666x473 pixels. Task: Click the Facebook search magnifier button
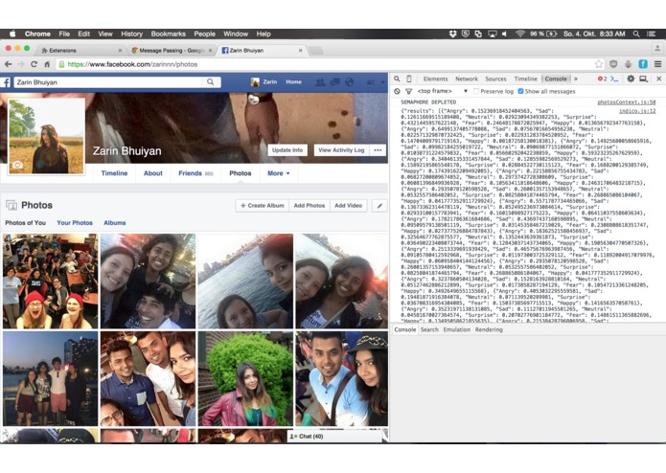point(211,82)
